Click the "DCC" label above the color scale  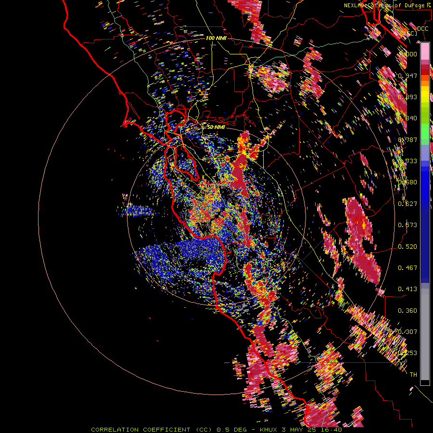click(x=422, y=29)
